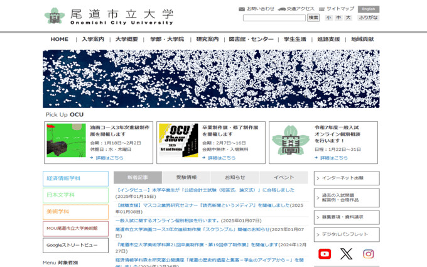This screenshot has height=267, width=427.
Task: Open 進路支援 navigation menu
Action: [x=328, y=39]
